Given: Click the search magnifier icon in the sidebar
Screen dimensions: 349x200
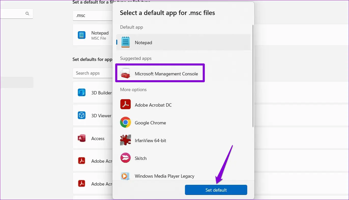Looking at the screenshot, I should 27,14.
